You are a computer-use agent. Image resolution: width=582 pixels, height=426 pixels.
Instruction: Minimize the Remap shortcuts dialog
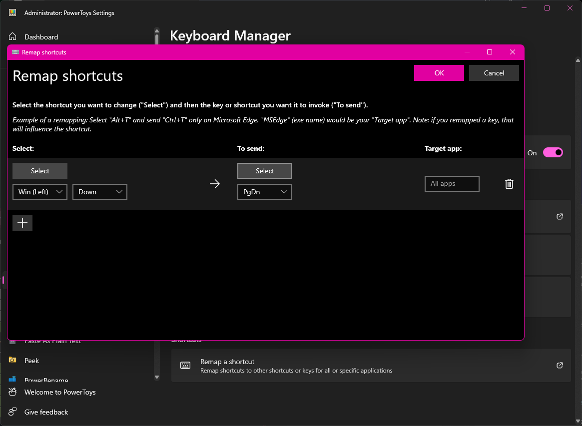467,52
